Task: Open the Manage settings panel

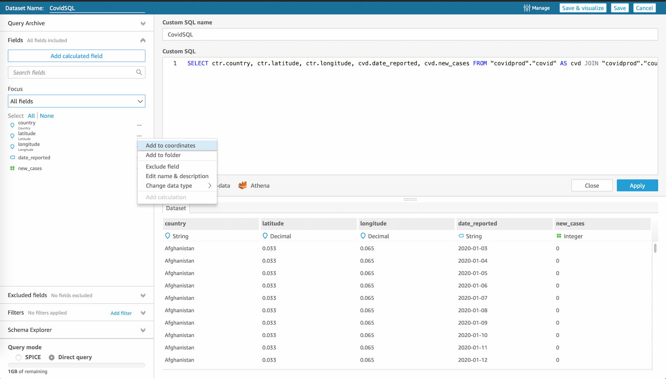Action: (537, 8)
